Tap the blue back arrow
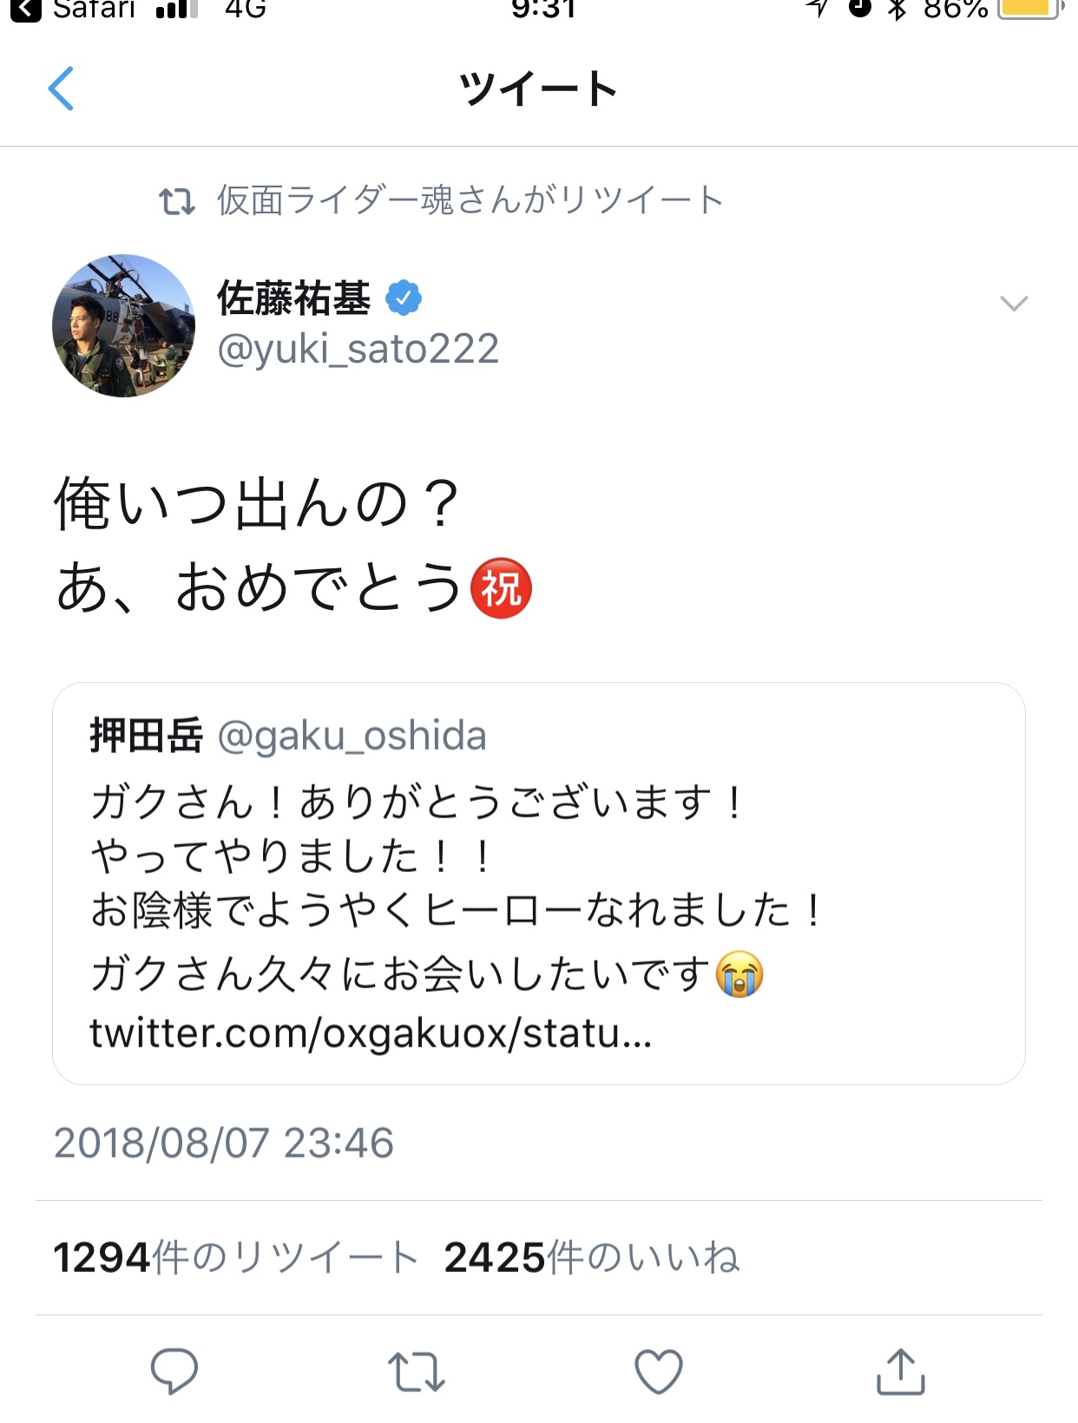Viewport: 1078px width, 1423px height. tap(62, 89)
